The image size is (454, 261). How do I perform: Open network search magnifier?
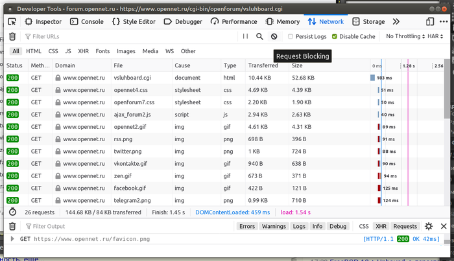[x=259, y=36]
